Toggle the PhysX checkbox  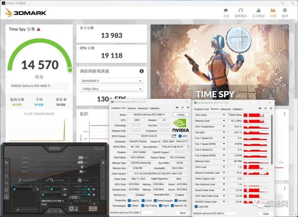(x=160, y=206)
